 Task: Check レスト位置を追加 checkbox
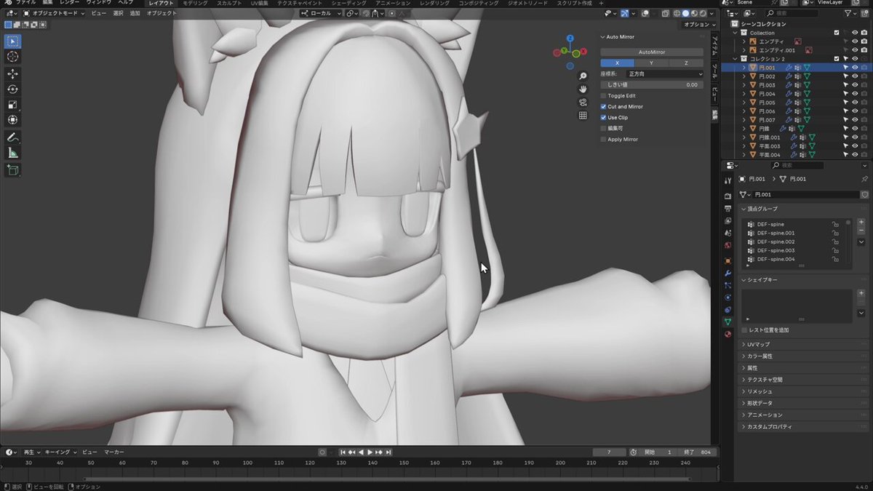(745, 330)
